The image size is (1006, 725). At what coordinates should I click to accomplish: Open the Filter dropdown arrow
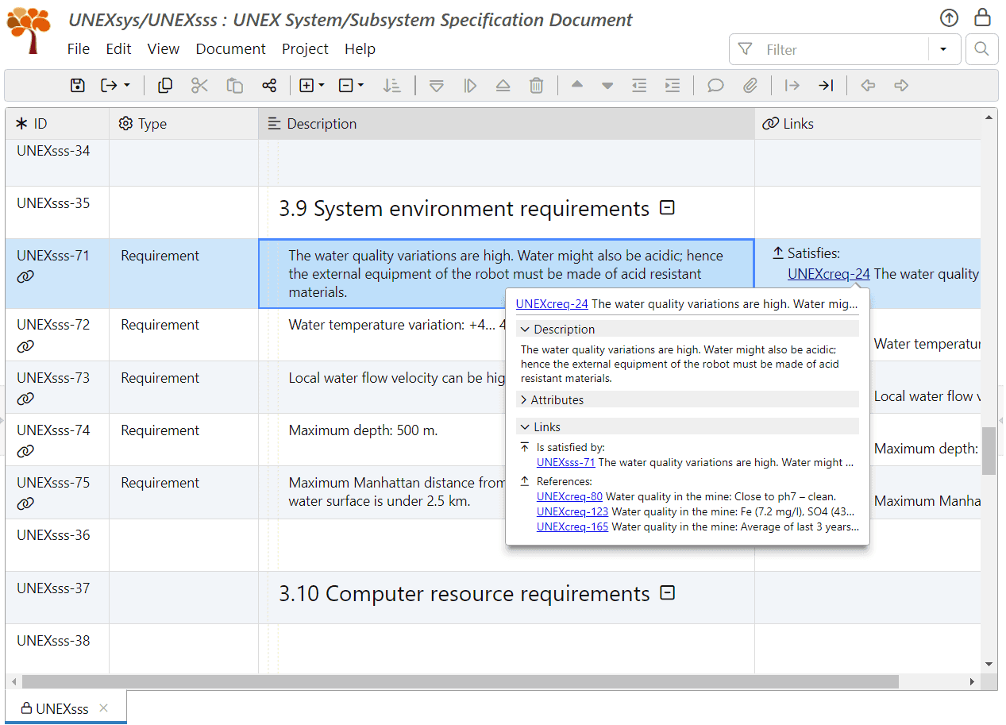coord(943,49)
